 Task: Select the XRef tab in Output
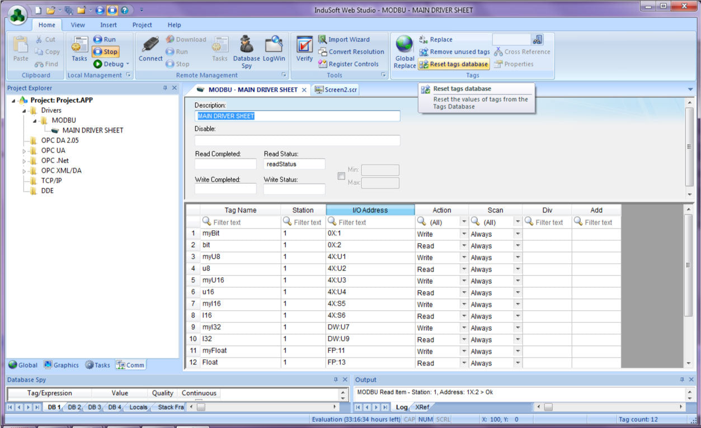coord(422,407)
